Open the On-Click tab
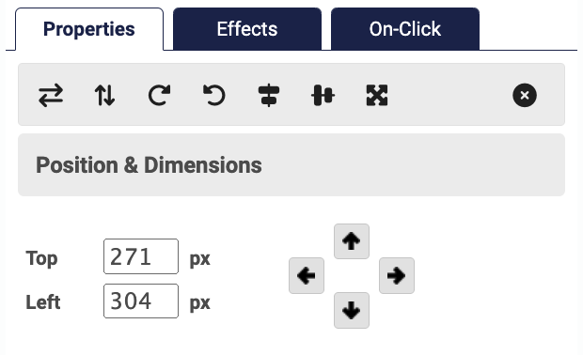 (405, 29)
